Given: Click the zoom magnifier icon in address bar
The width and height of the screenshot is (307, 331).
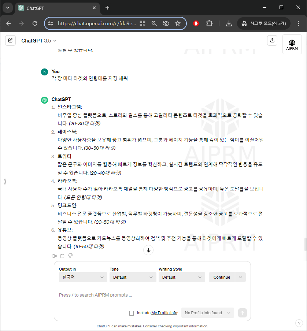Looking at the screenshot, I should [x=154, y=23].
